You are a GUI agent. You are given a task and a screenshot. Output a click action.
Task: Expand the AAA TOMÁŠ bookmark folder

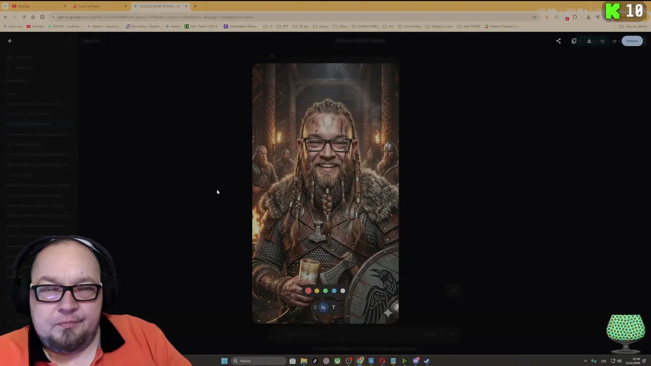click(x=469, y=26)
